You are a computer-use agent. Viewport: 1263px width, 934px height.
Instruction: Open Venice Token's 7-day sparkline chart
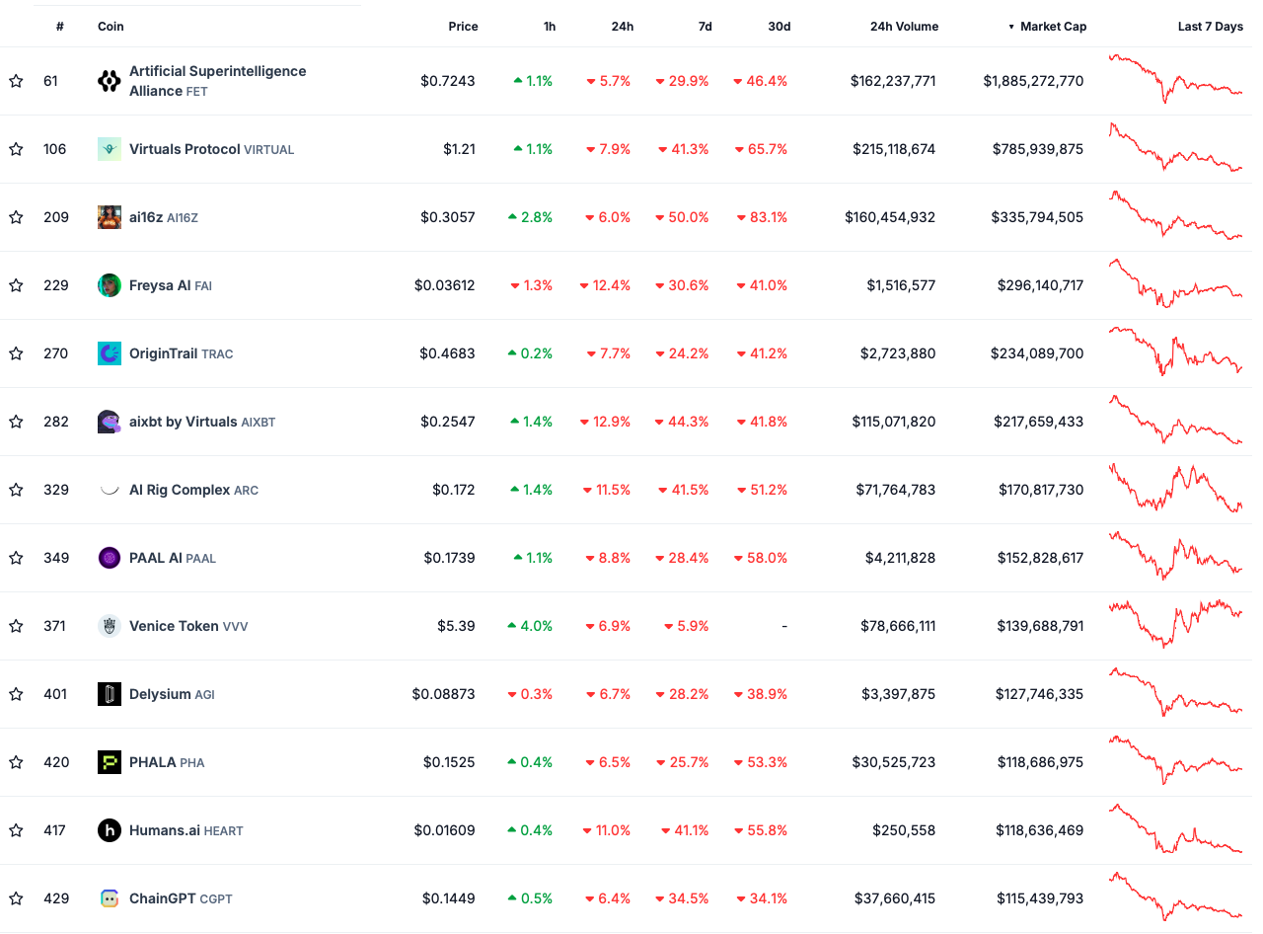click(1175, 624)
